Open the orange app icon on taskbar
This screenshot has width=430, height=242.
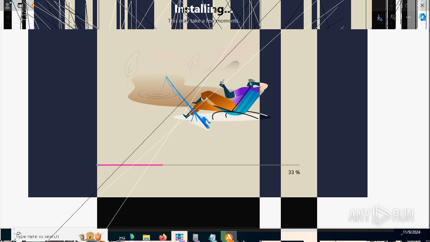[229, 237]
